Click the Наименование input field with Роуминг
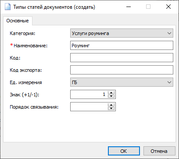The height and width of the screenshot is (159, 179). click(x=122, y=46)
